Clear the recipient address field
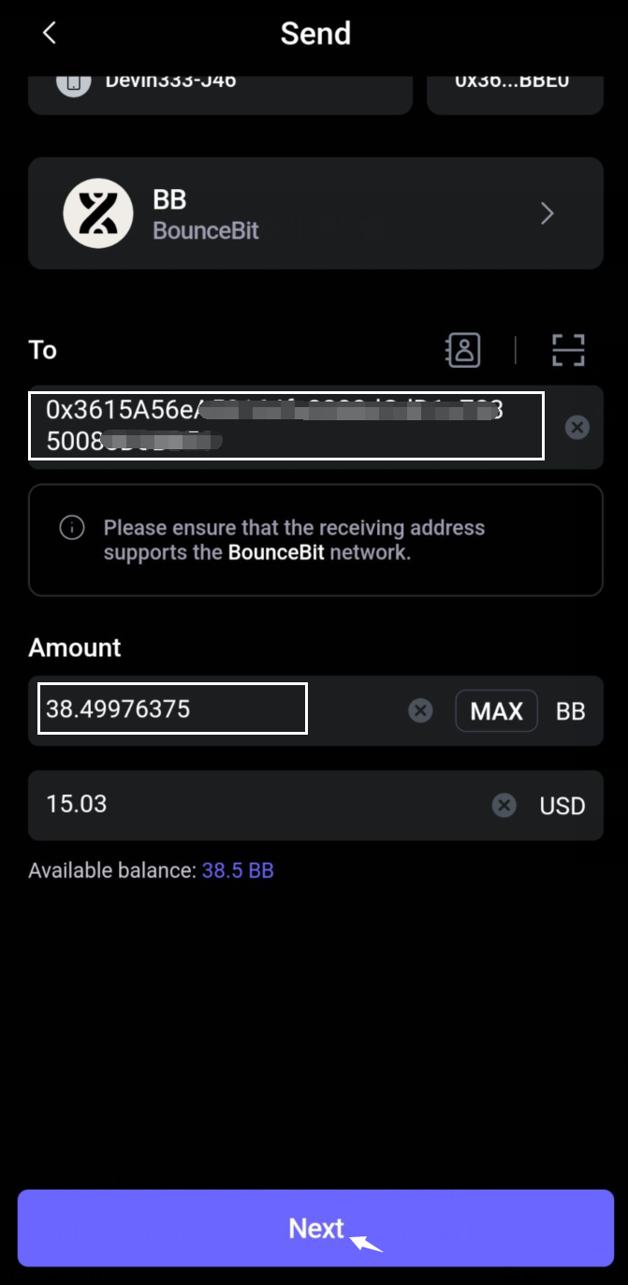The image size is (628, 1285). pos(577,428)
